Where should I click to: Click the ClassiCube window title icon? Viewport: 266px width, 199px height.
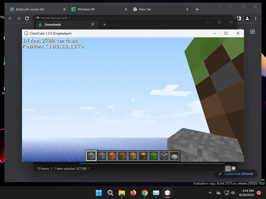(x=26, y=33)
